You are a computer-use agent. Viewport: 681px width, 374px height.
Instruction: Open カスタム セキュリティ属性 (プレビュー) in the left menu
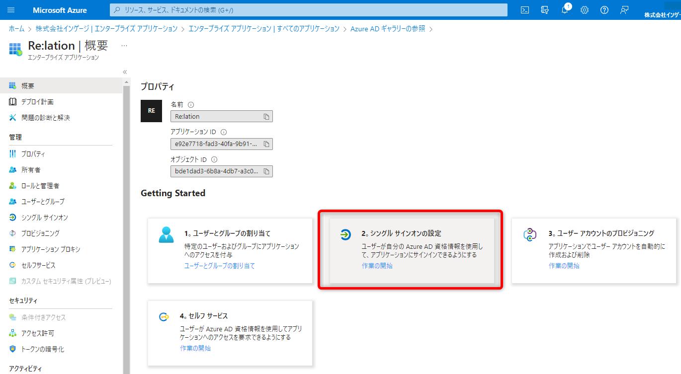point(61,281)
